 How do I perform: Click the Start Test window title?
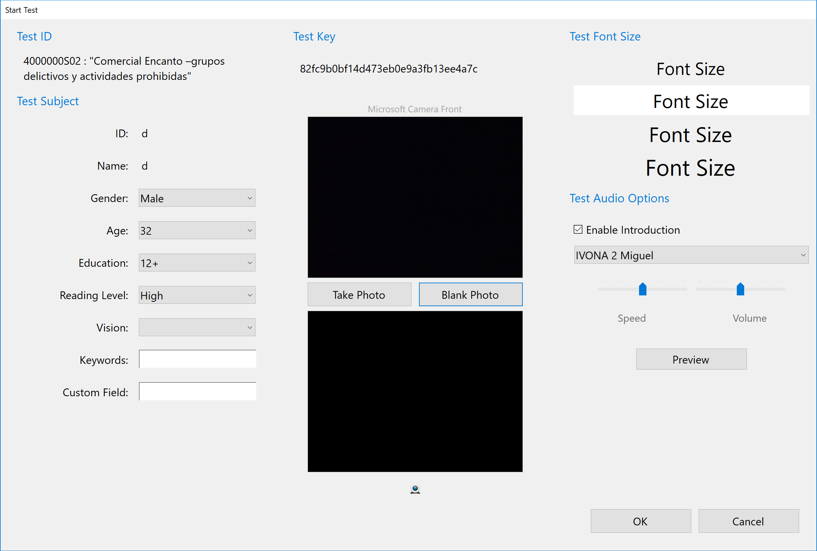[x=22, y=10]
